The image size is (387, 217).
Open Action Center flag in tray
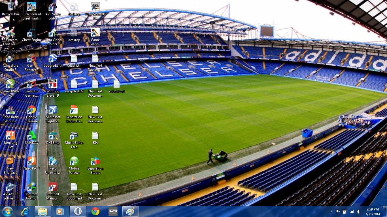(338, 212)
